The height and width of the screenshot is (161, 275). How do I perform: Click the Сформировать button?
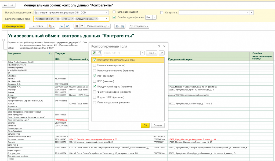tap(13, 26)
